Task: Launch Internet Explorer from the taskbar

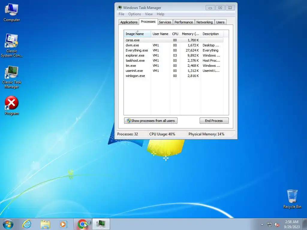Action: [x=27, y=224]
